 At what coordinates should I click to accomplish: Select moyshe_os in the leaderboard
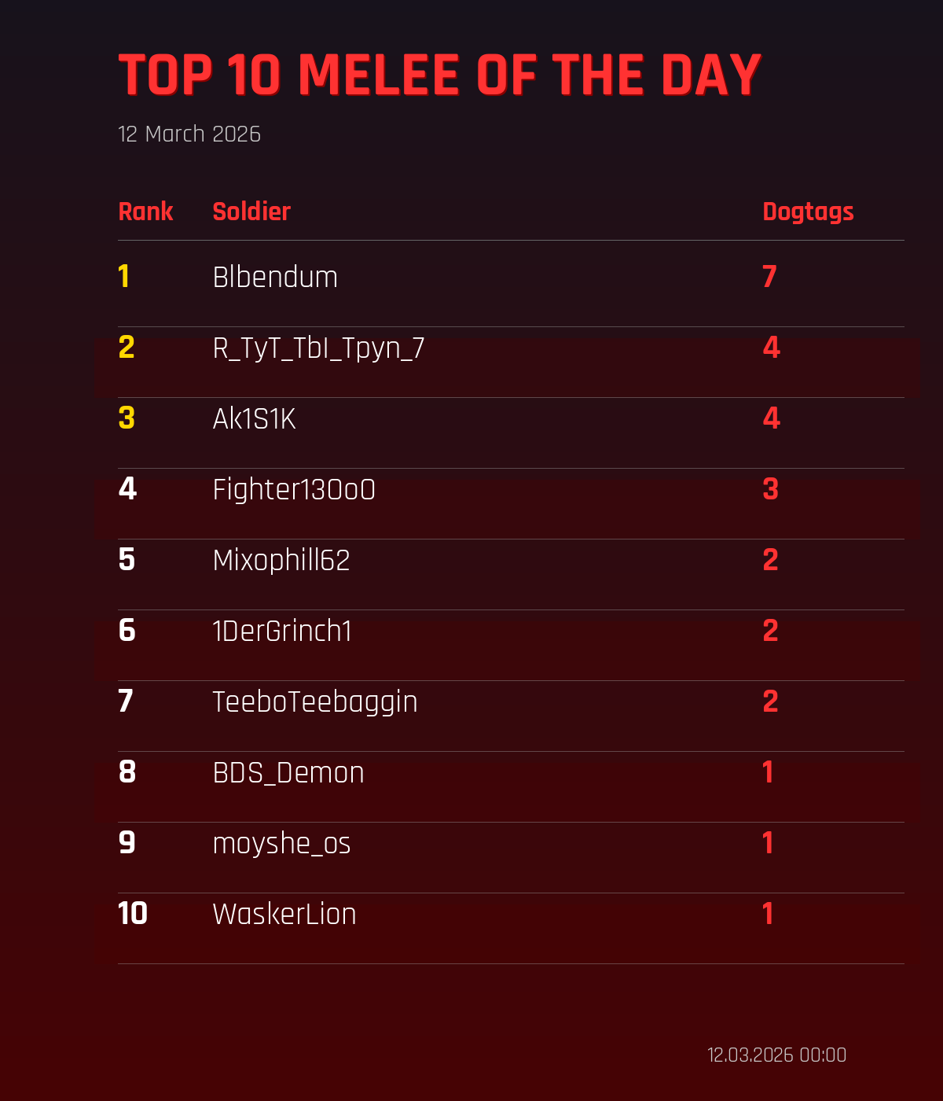click(281, 844)
